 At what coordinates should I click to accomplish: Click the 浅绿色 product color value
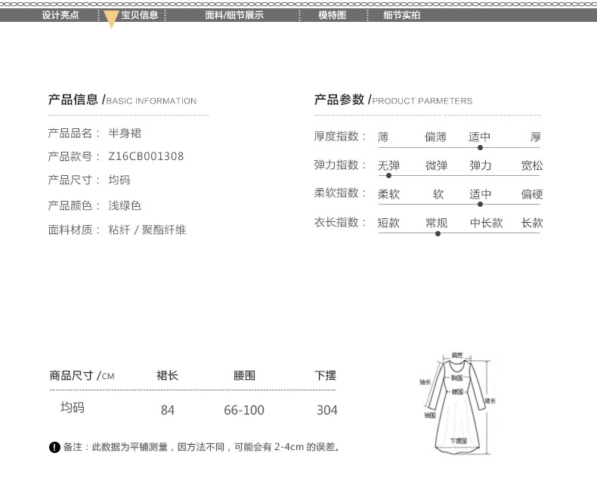[x=125, y=205]
